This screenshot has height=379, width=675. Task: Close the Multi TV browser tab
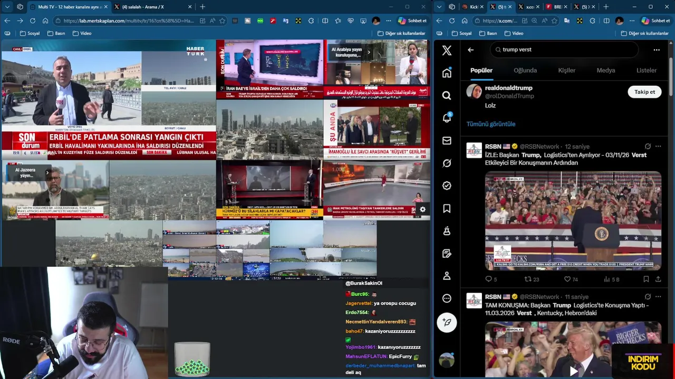tap(105, 7)
